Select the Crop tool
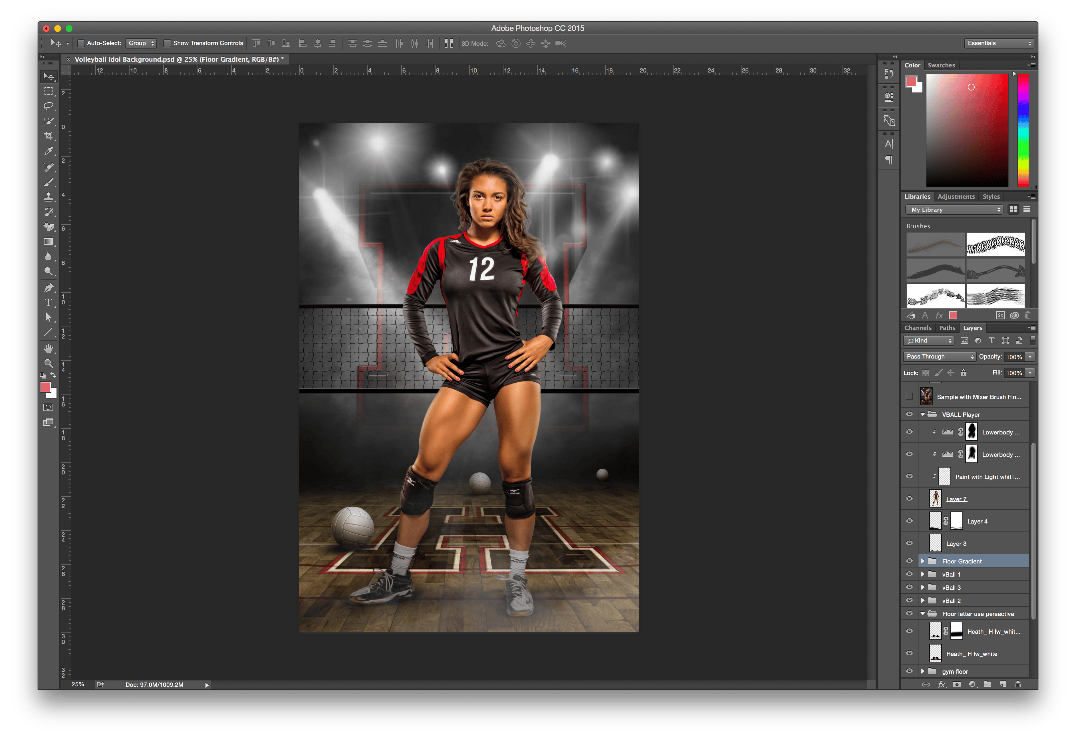 coord(48,136)
